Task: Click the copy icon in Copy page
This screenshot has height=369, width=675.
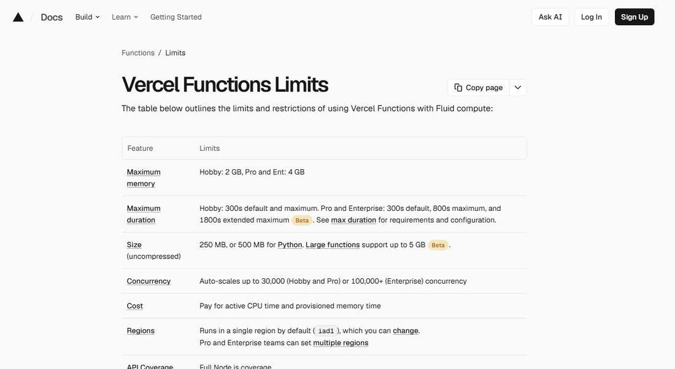Action: pyautogui.click(x=458, y=87)
